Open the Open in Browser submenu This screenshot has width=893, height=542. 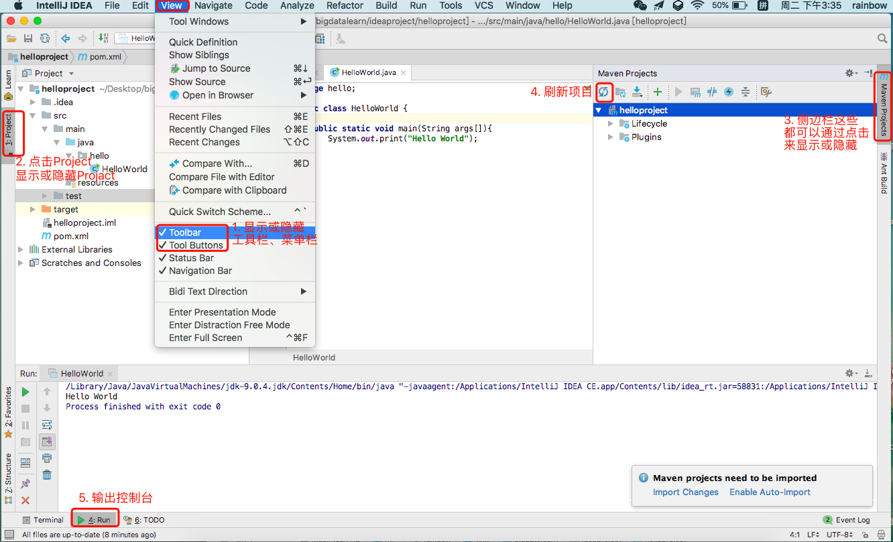[235, 95]
